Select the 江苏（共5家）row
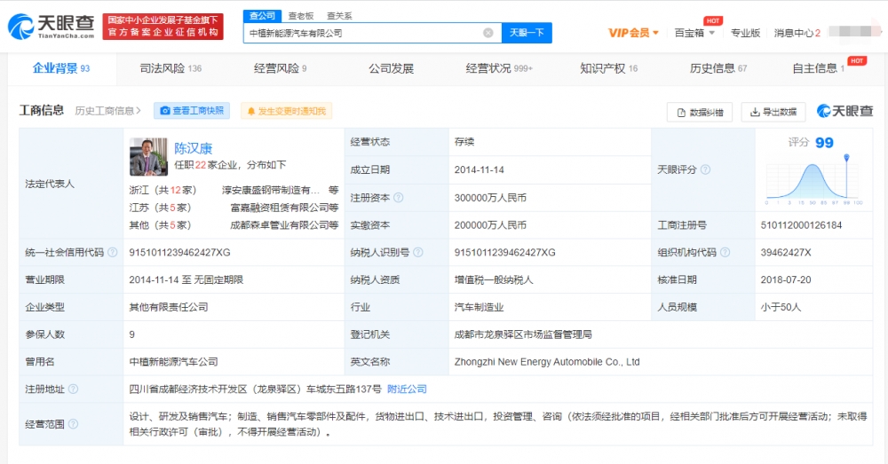The image size is (888, 464). click(x=234, y=208)
